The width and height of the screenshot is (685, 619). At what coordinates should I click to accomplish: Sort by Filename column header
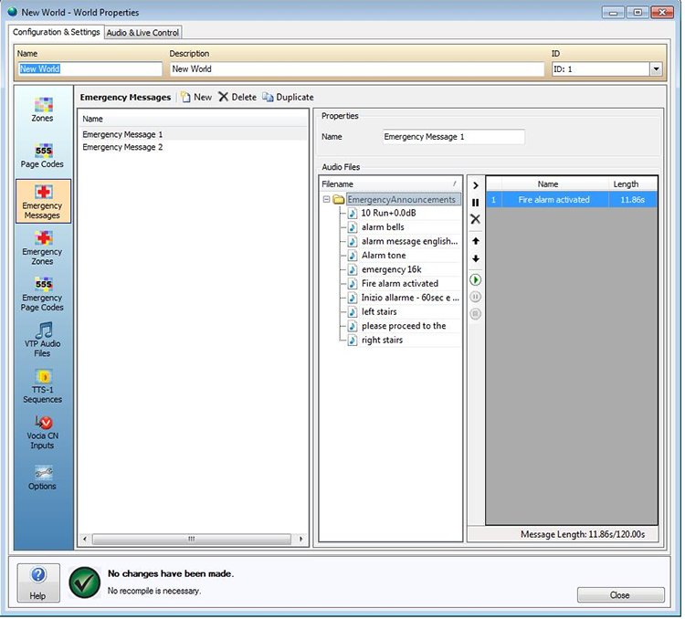(390, 184)
